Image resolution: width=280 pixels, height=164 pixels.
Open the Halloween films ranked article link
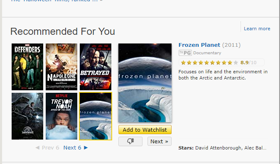point(56,1)
